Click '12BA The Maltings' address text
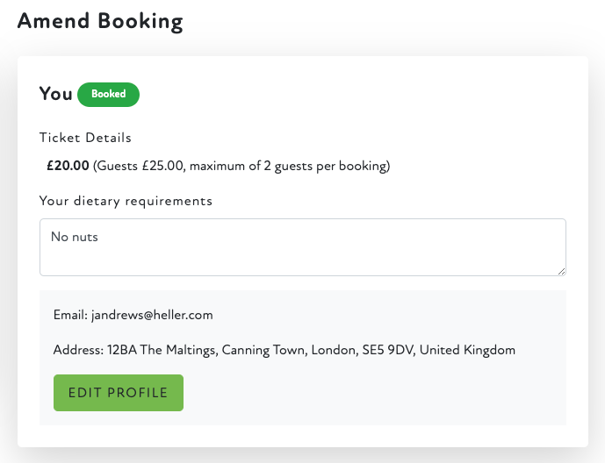Screen dimensions: 605x463 click(x=161, y=350)
